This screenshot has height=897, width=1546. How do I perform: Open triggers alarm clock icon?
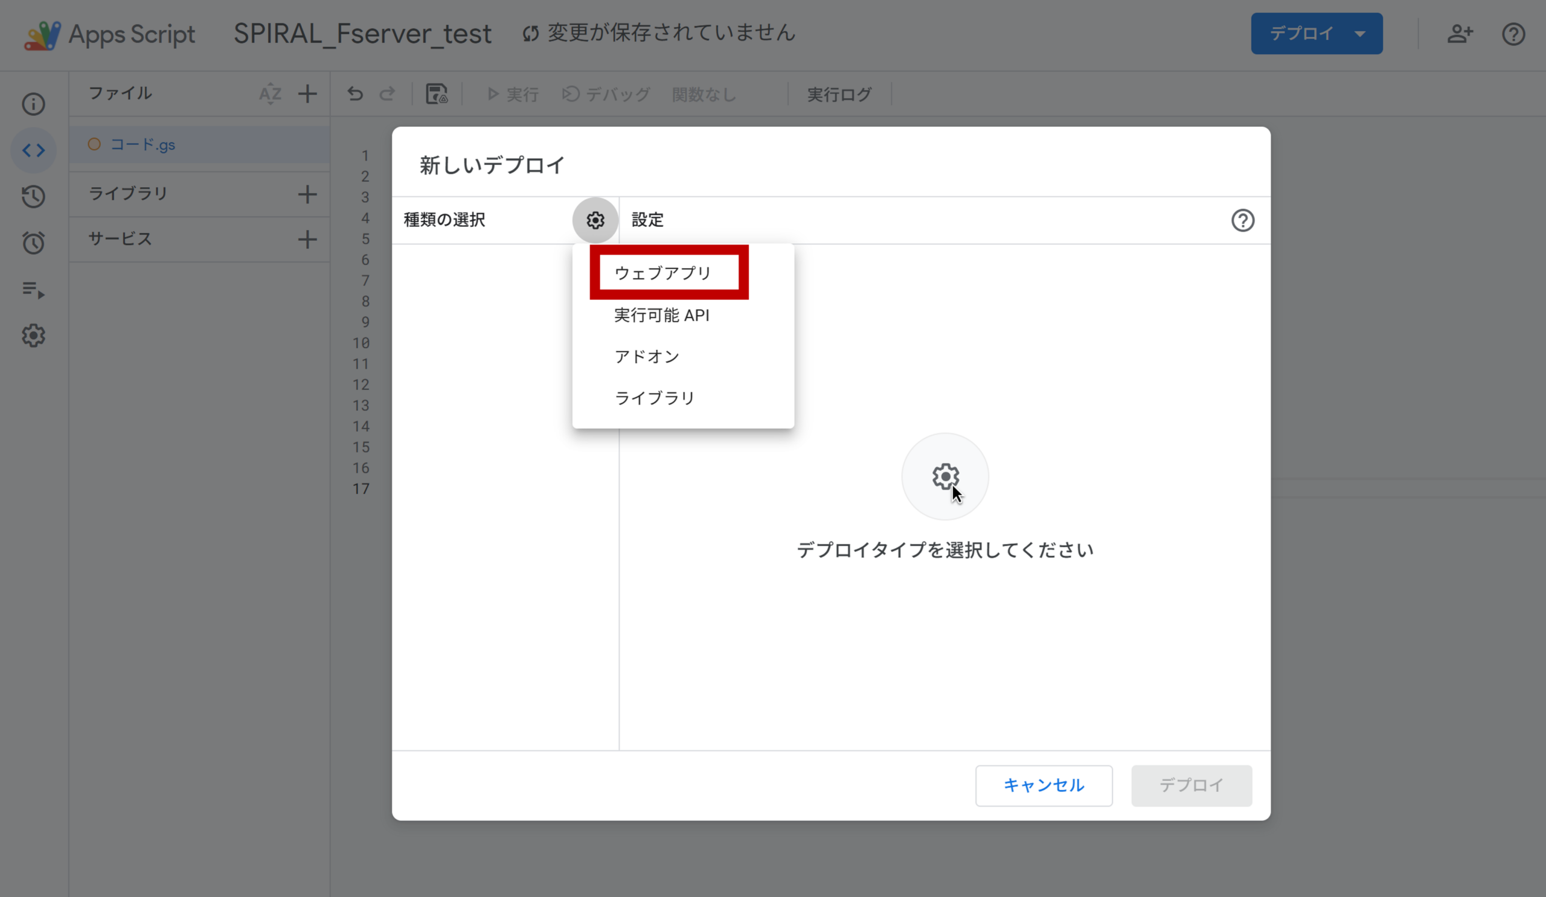[34, 243]
